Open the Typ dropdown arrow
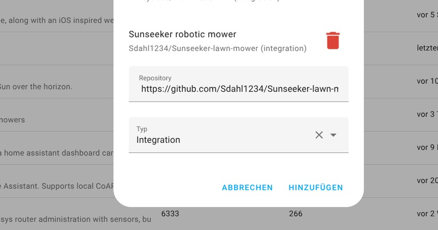Screen dimensions: 438x230 pyautogui.click(x=333, y=135)
